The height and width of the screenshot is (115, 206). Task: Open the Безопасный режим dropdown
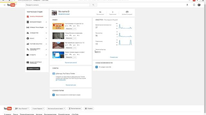pos(56,109)
